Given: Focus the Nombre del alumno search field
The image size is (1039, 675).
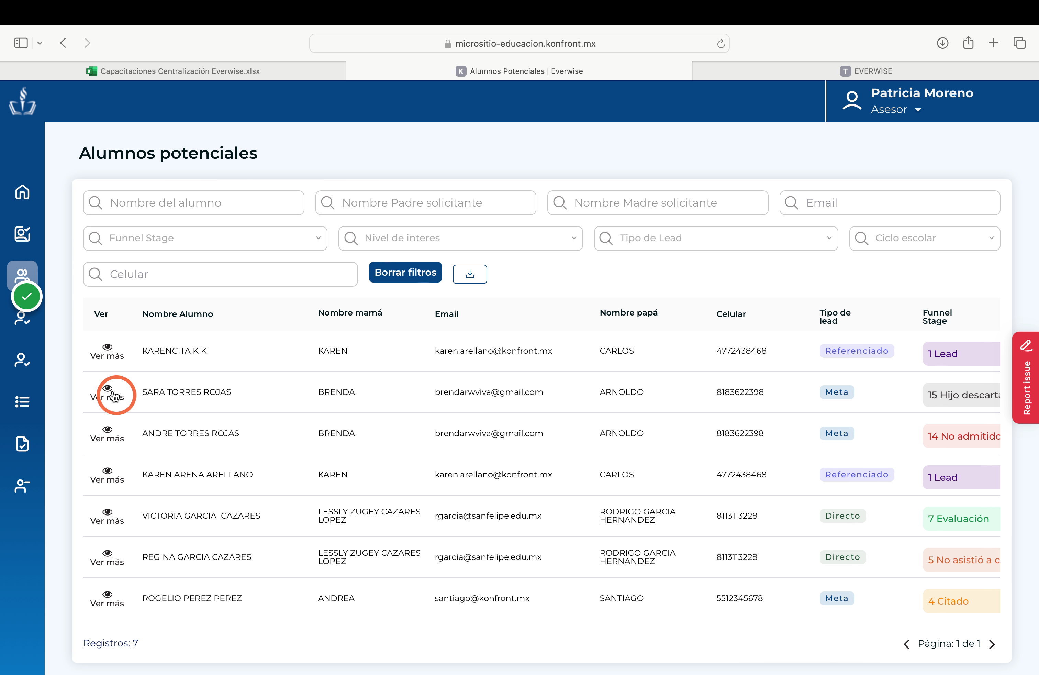Looking at the screenshot, I should pos(194,202).
